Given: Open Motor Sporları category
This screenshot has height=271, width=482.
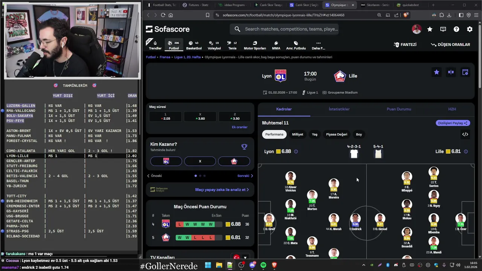Looking at the screenshot, I should [x=255, y=45].
